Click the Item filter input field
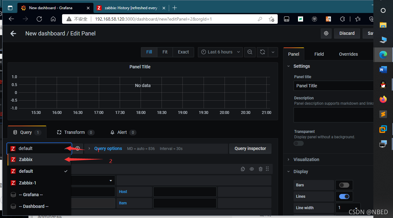 click(185, 203)
